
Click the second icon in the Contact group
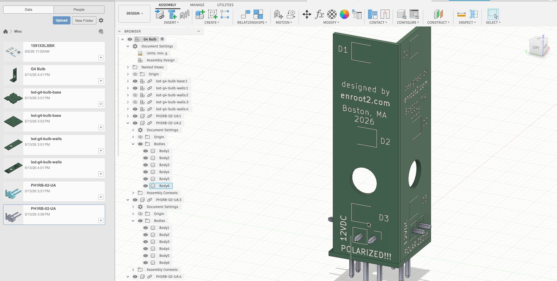[x=385, y=14]
